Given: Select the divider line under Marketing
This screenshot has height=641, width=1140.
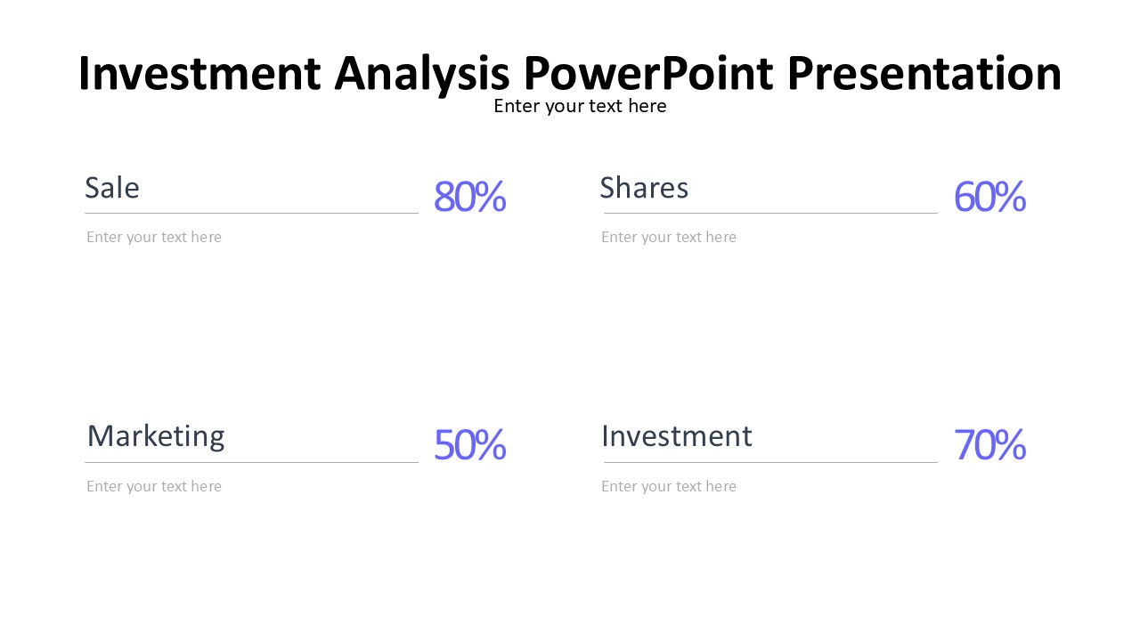Looking at the screenshot, I should 251,463.
